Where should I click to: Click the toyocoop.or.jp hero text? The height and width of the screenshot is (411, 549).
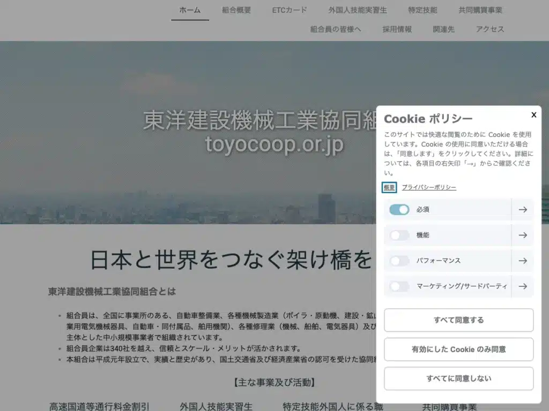(274, 144)
